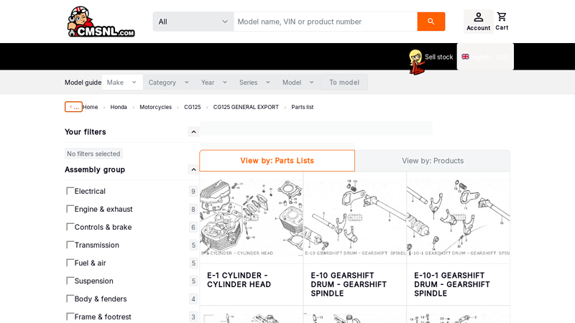Screen dimensions: 575x323
Task: Select the View by: Parts Lists tab
Action: pos(277,160)
